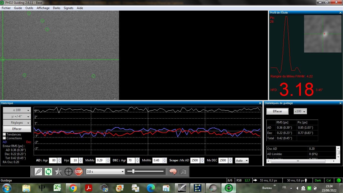The height and width of the screenshot is (193, 343).
Task: Click the AD Agr input field
Action: (53, 160)
